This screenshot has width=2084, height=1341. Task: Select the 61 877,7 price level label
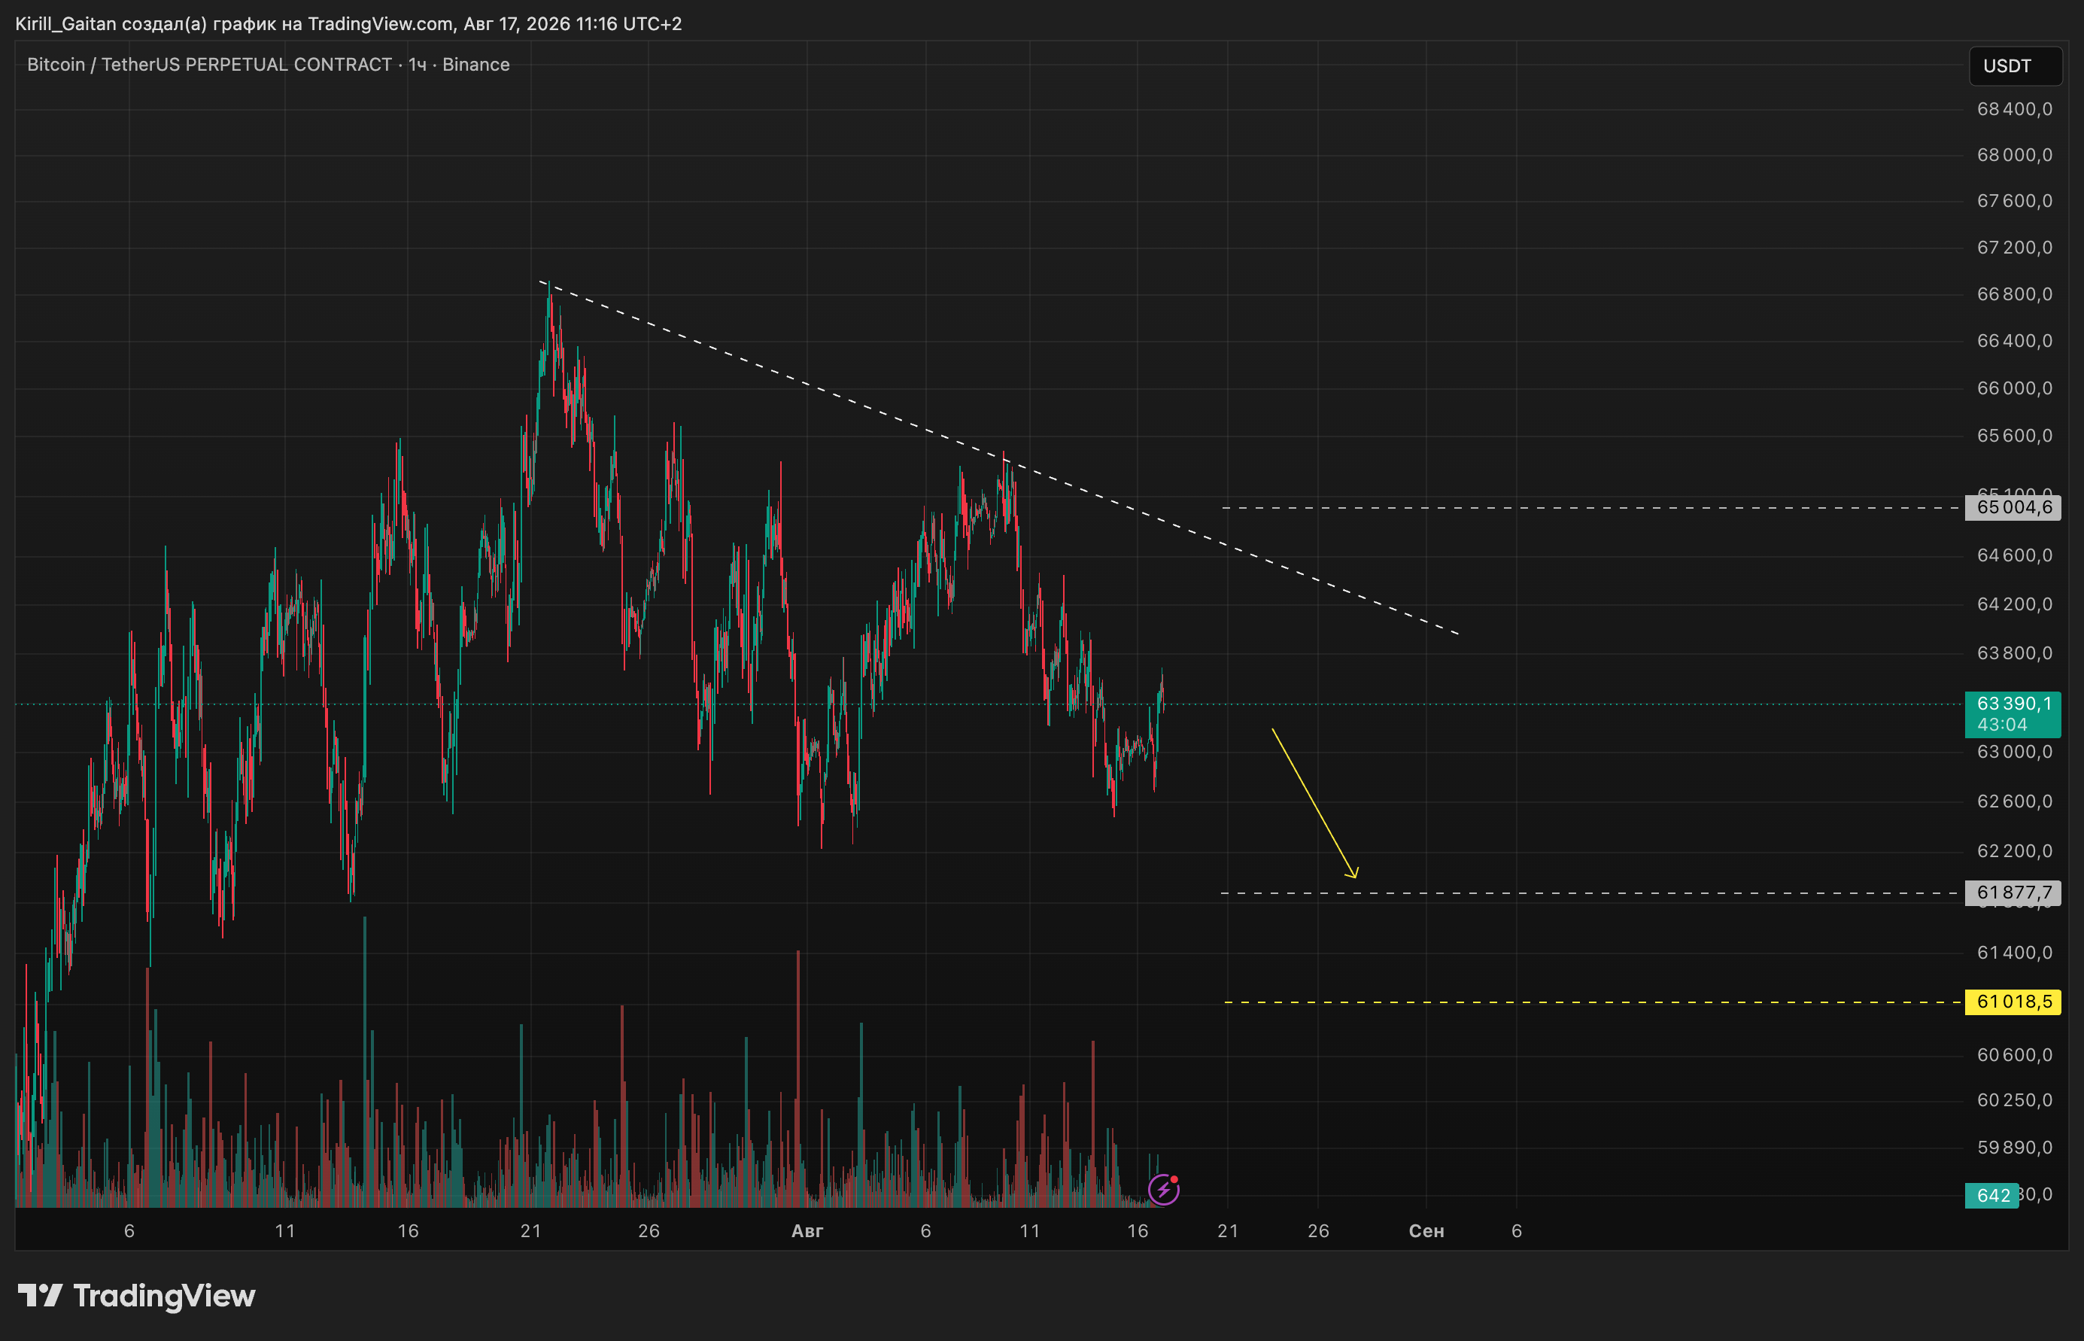click(2013, 892)
